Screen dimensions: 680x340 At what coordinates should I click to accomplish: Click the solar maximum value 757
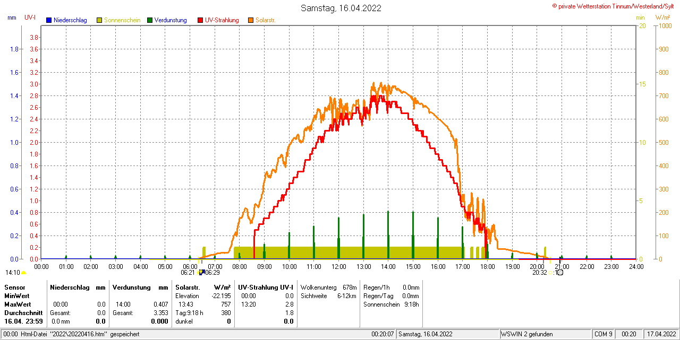pyautogui.click(x=226, y=304)
